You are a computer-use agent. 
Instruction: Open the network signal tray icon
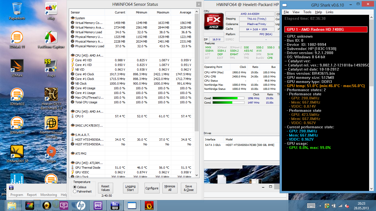(340, 206)
